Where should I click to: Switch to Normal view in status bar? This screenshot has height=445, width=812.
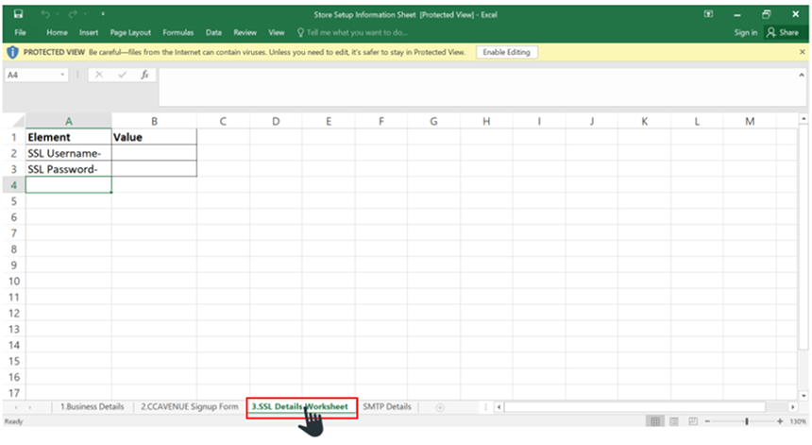click(x=655, y=421)
